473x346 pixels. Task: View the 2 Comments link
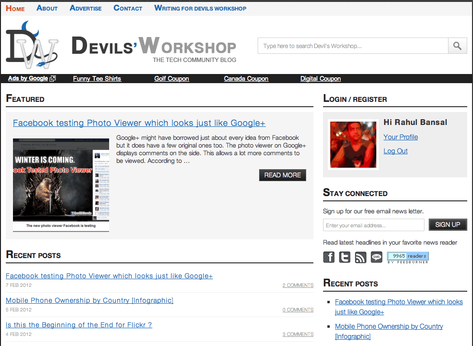[x=298, y=285]
